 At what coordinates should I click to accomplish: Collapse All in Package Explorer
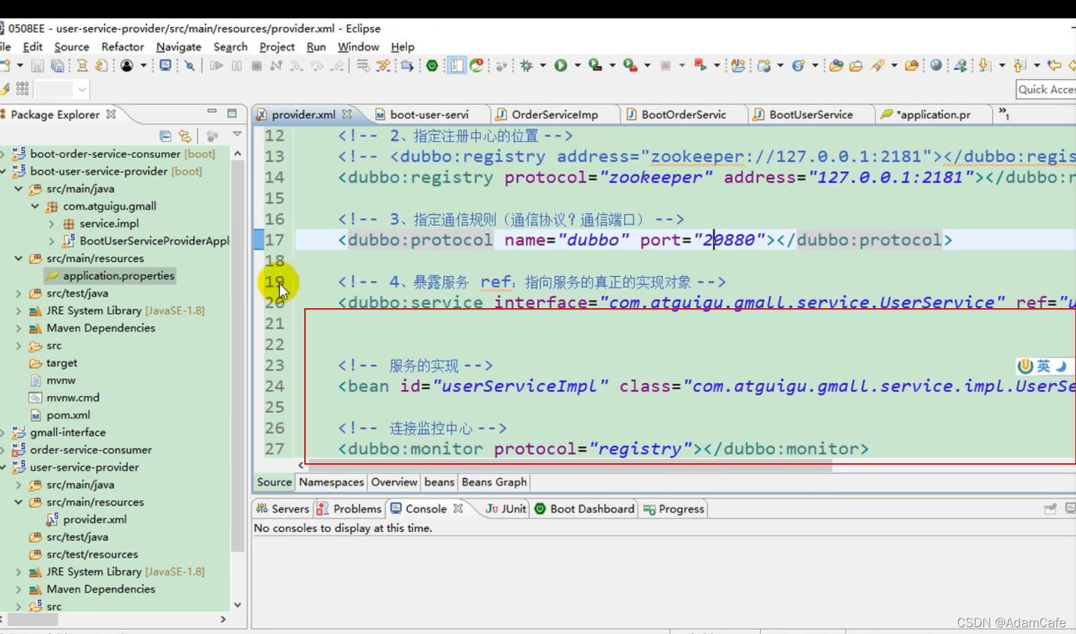click(x=165, y=136)
